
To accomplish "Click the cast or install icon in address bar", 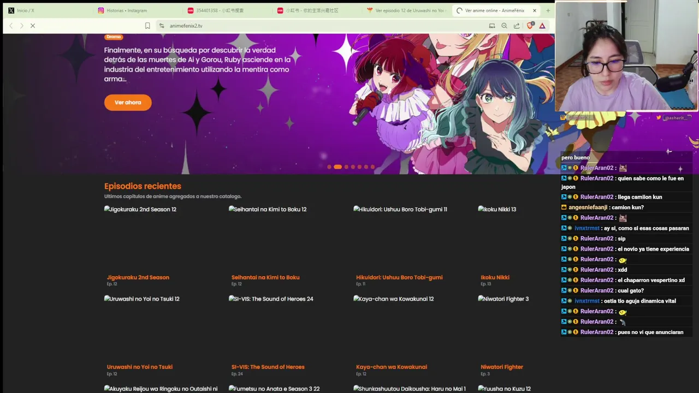I will click(x=492, y=26).
